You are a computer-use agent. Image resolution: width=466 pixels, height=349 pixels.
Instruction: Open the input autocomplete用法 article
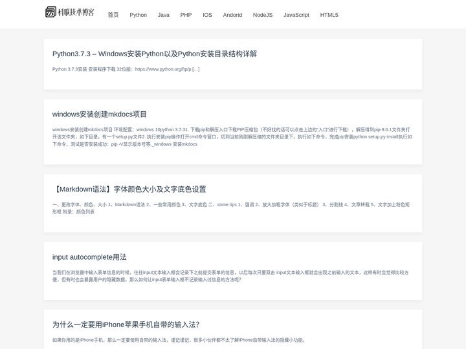(89, 257)
